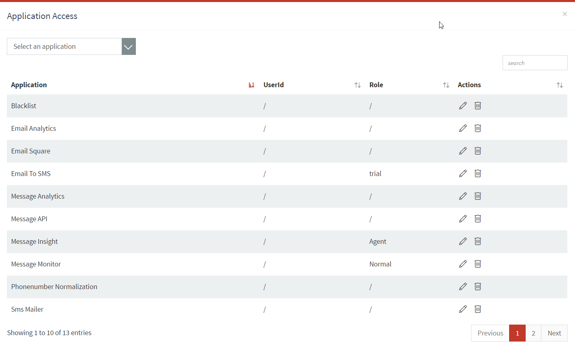Select the Email Analytics application name

[x=34, y=128]
